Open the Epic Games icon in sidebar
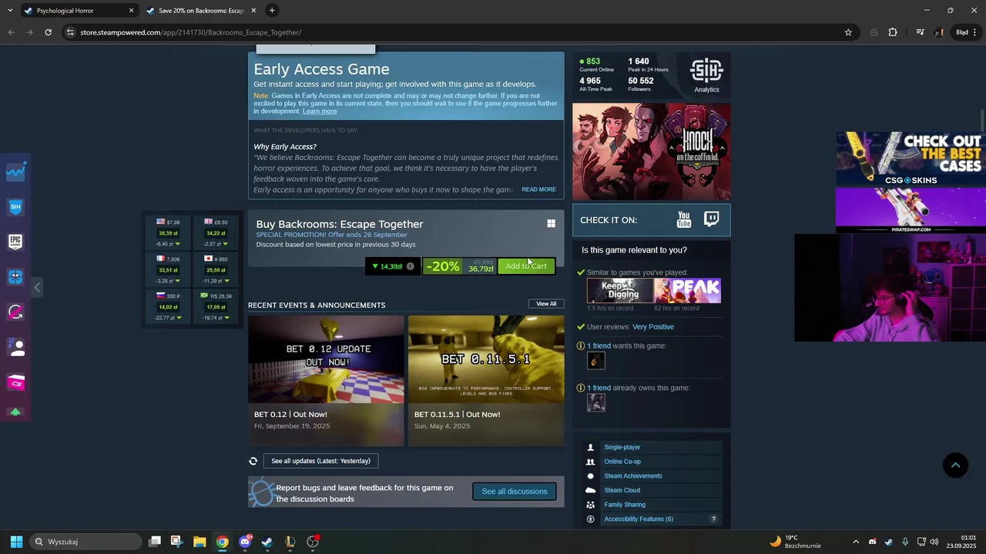 click(x=15, y=242)
